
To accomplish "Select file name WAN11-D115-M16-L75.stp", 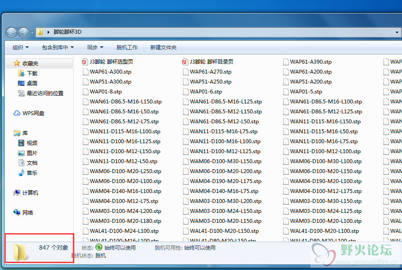I will point(224,132).
